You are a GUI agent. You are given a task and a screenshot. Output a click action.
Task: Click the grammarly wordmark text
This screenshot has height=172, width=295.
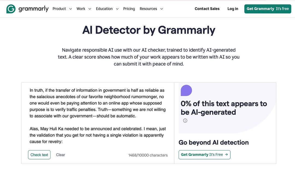[x=33, y=9]
